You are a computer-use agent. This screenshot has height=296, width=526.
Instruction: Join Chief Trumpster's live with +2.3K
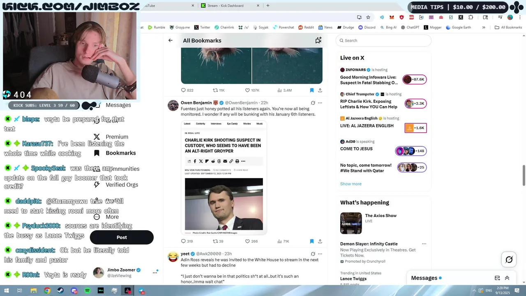(x=415, y=104)
